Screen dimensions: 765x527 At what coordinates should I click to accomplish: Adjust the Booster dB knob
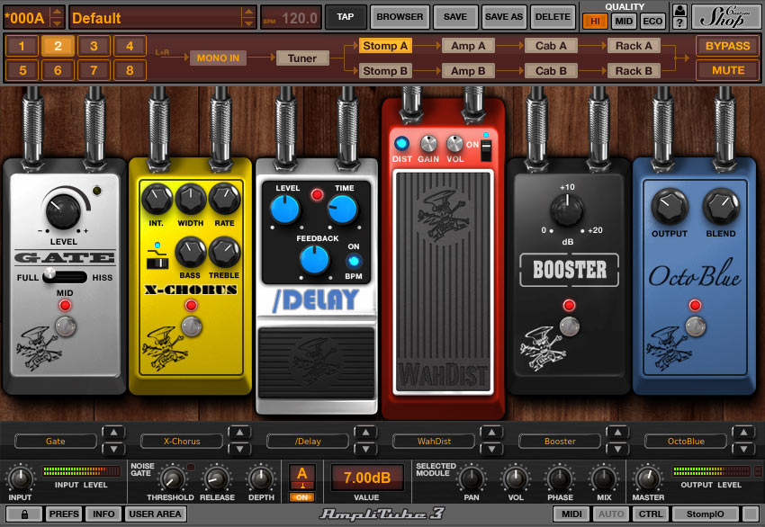[567, 210]
